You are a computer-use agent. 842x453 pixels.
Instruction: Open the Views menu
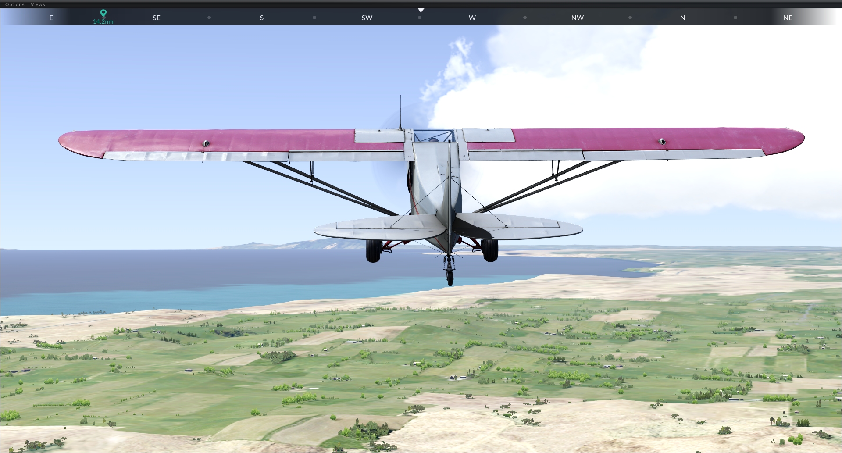(38, 4)
